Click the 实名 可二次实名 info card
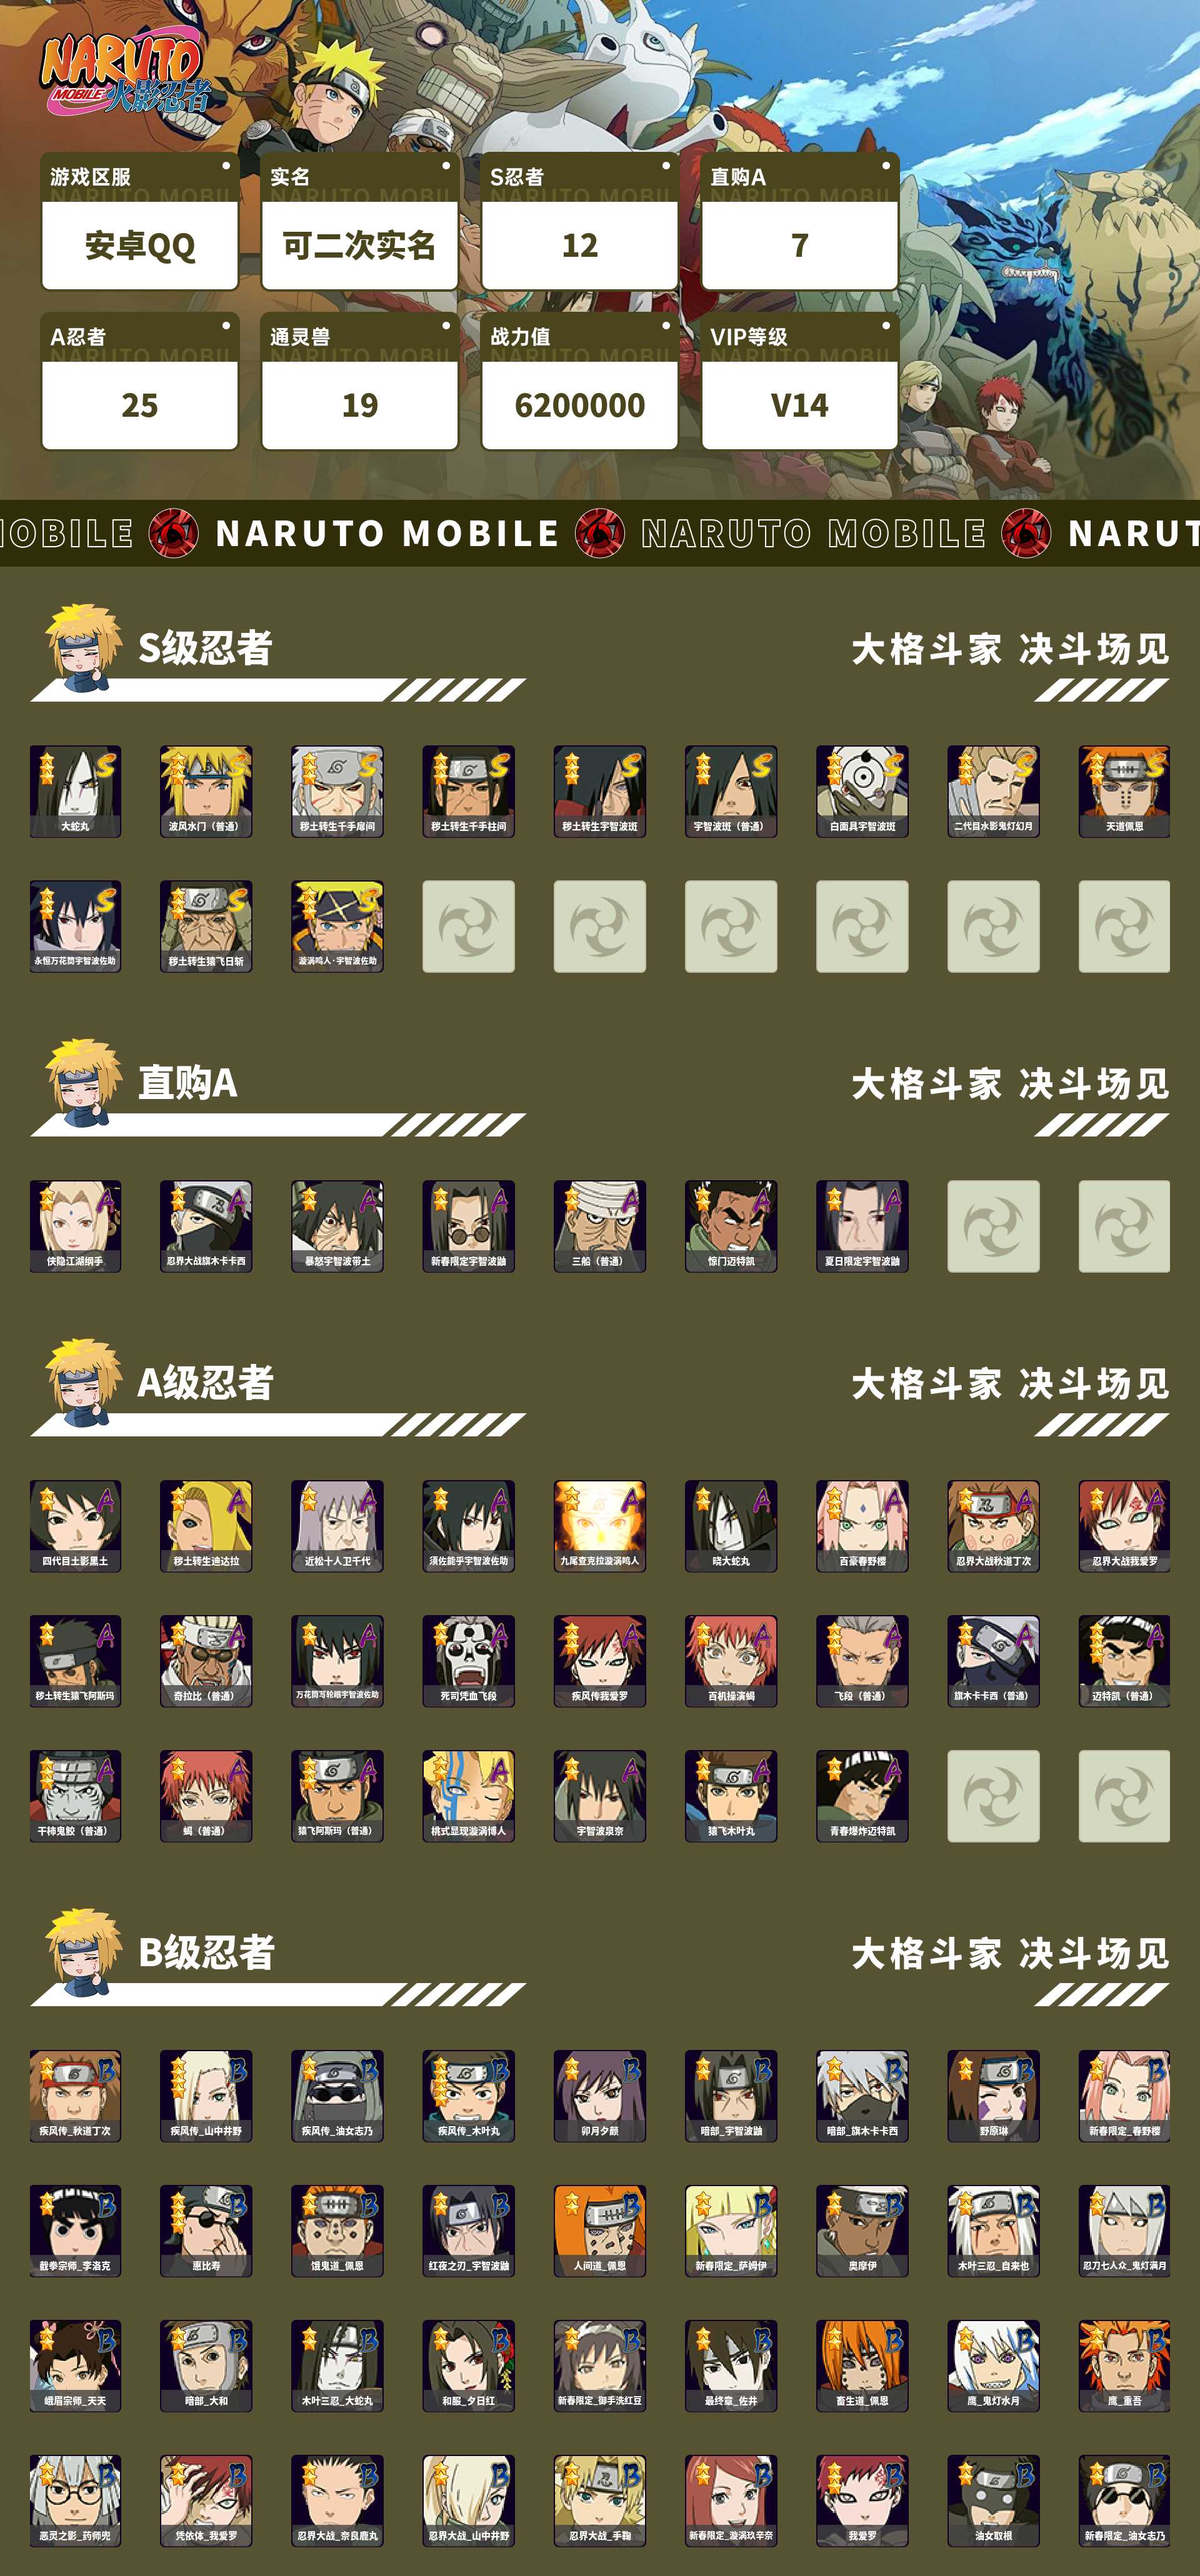 (x=360, y=221)
